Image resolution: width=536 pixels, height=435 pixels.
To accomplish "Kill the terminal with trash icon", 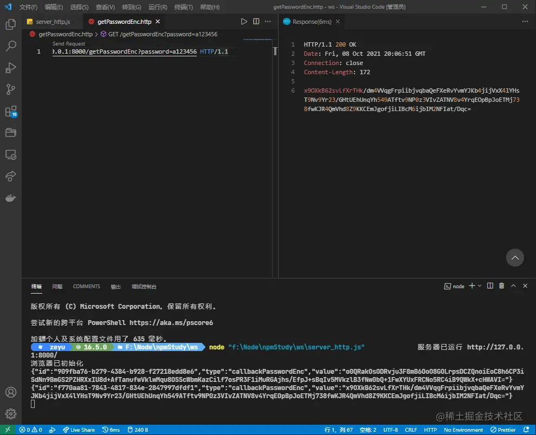I will coord(501,286).
